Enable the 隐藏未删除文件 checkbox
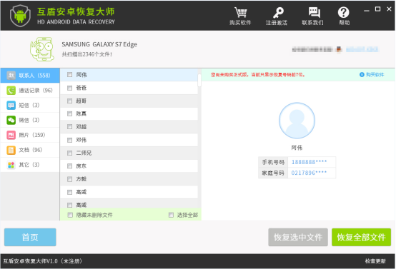This screenshot has height=269, width=396. 70,215
